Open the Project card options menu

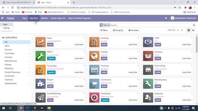[x=84, y=80]
